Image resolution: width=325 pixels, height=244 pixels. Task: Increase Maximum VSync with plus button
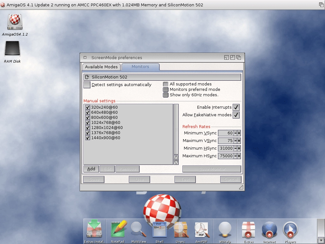point(239,141)
